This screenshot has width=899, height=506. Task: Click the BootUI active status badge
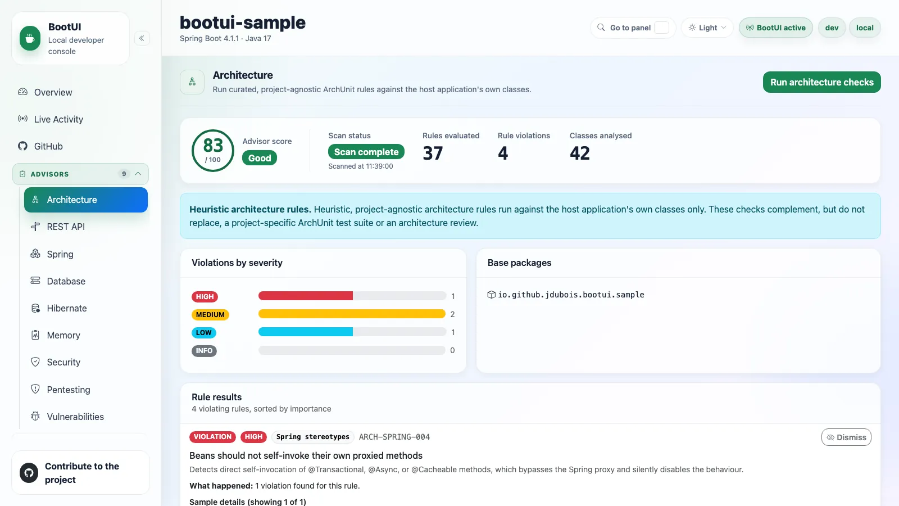[775, 28]
